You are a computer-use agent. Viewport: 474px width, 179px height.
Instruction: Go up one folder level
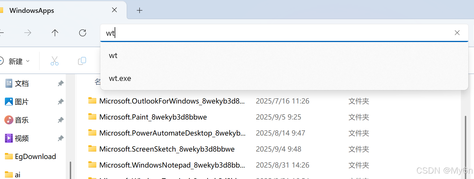pos(55,33)
